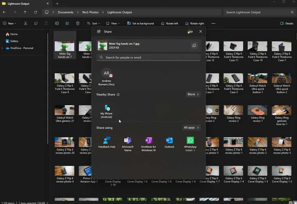The height and width of the screenshot is (204, 297).
Task: Close the Lightroom Output tab
Action: (48, 3)
